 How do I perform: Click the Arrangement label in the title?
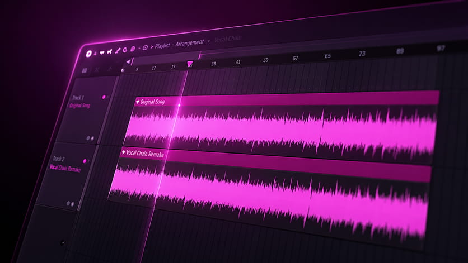(x=189, y=43)
